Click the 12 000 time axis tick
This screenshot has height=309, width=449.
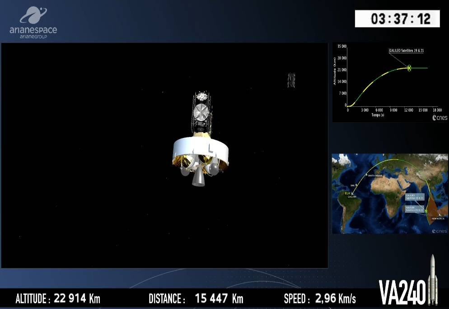(409, 110)
